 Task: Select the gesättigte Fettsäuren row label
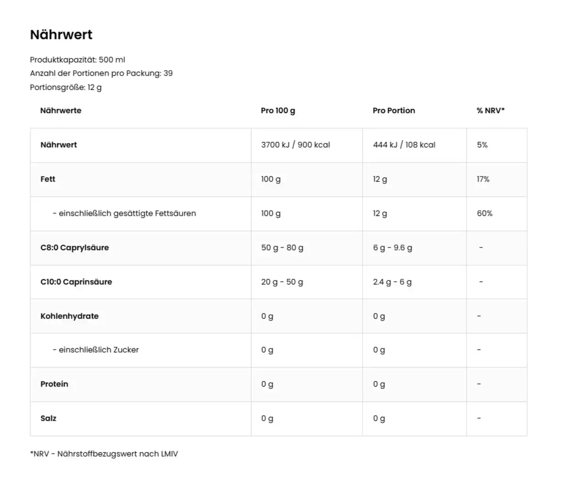(x=124, y=214)
